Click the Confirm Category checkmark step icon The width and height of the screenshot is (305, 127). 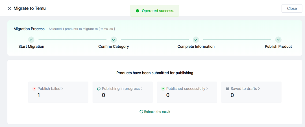[114, 40]
